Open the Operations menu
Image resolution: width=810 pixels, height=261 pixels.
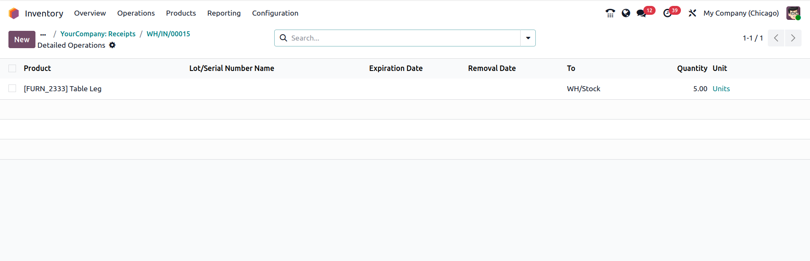(136, 14)
